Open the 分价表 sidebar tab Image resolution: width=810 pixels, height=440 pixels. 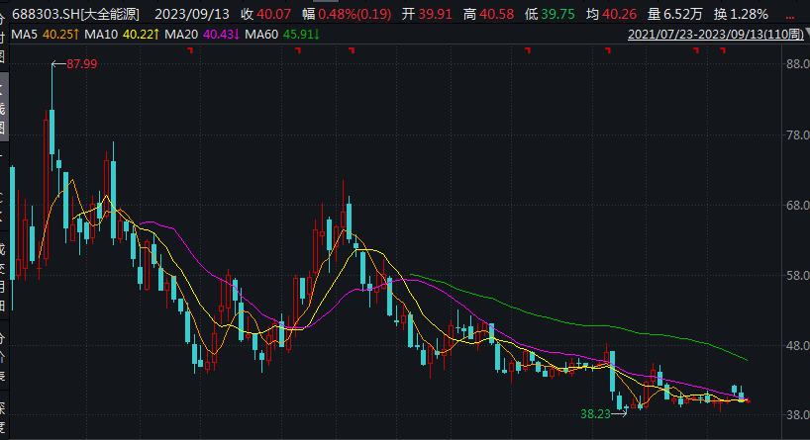[3, 357]
